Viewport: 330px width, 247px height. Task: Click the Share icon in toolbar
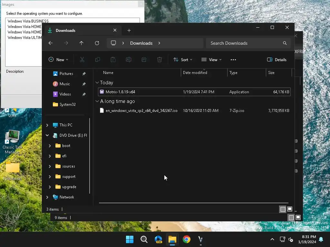(x=144, y=59)
